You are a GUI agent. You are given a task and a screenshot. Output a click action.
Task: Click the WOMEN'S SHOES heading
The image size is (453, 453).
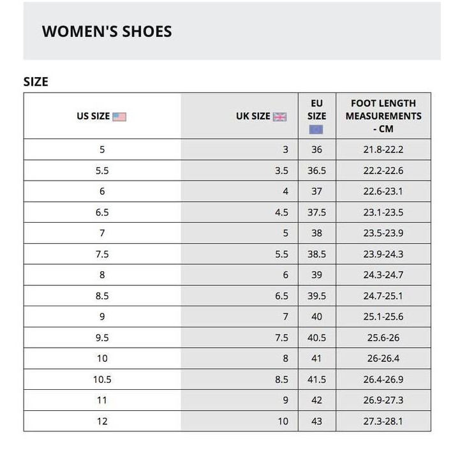click(107, 31)
